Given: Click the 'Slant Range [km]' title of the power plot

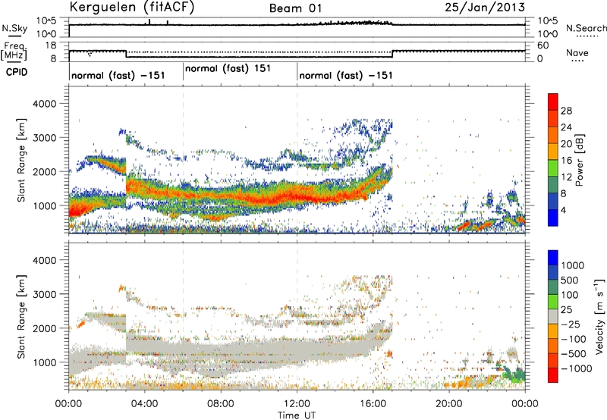Looking at the screenshot, I should [x=21, y=160].
